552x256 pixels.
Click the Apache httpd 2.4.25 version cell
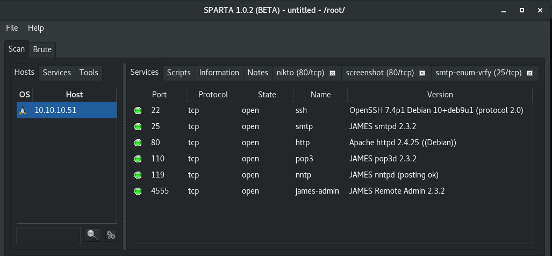(440, 143)
